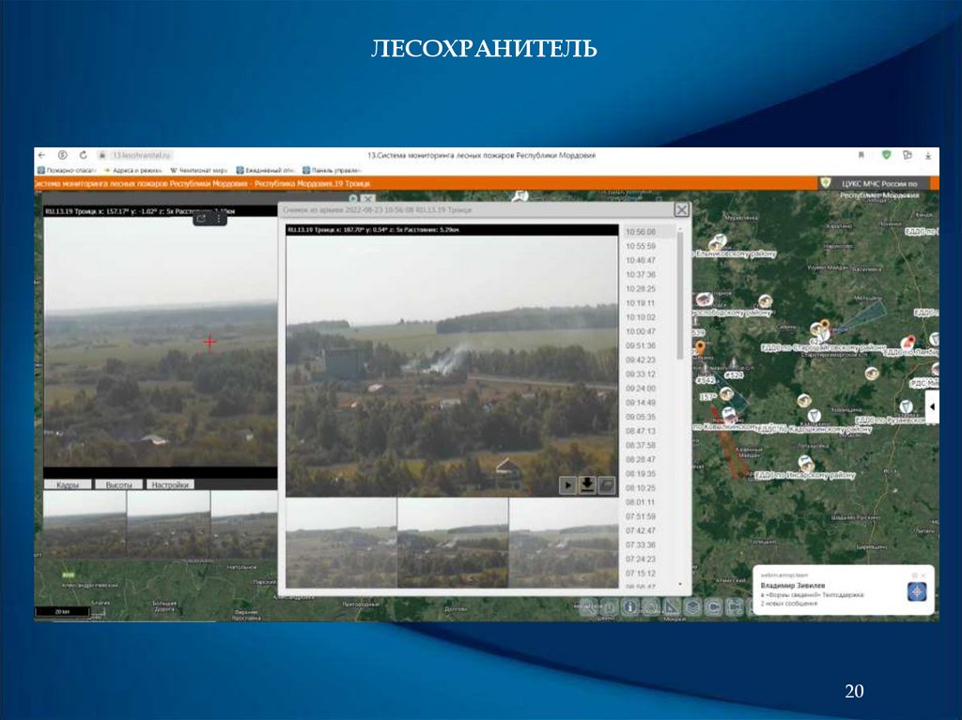Close the archive snapshot dialog
The image size is (962, 720).
click(682, 210)
